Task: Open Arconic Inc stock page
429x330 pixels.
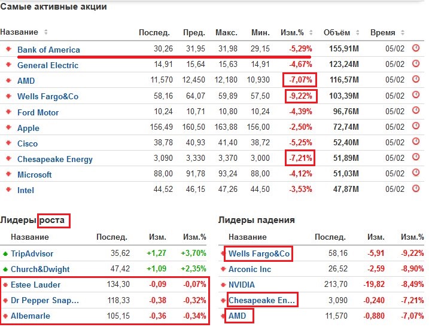Action: [250, 269]
